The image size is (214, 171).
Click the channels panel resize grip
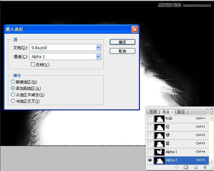[212, 168]
